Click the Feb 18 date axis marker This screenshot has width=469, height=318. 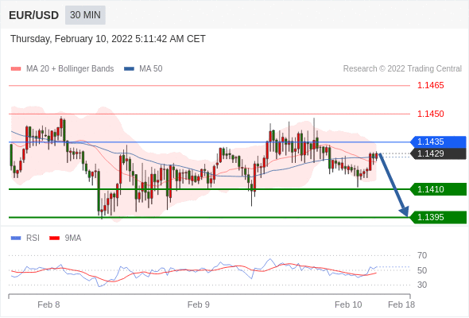[x=401, y=304]
